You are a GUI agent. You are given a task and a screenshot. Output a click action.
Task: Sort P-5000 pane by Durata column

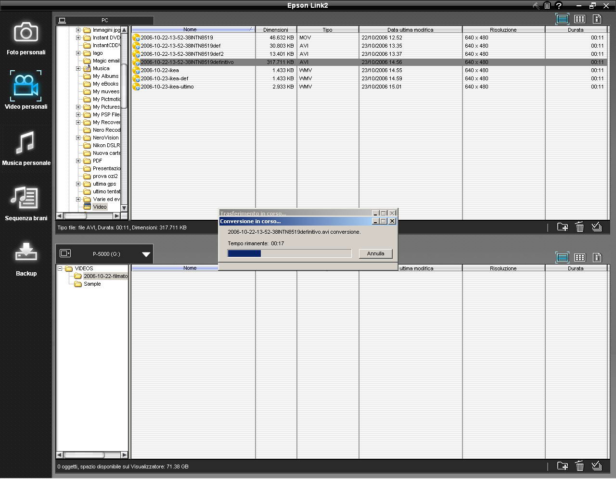[576, 268]
